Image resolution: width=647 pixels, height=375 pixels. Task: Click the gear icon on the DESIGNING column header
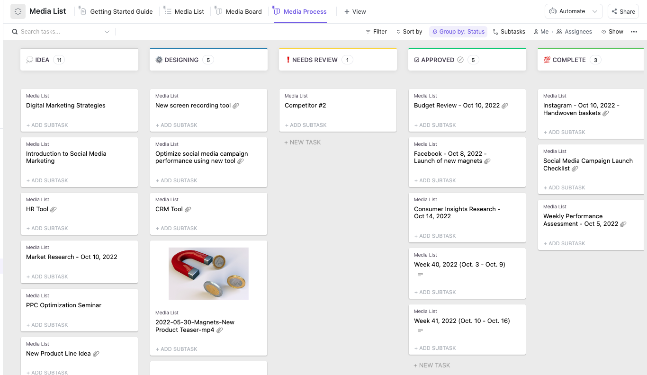[x=159, y=60]
